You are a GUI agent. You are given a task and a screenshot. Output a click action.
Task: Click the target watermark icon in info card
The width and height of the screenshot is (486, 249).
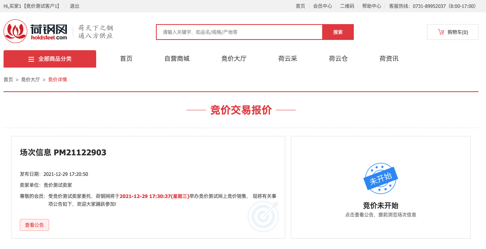pos(263,216)
